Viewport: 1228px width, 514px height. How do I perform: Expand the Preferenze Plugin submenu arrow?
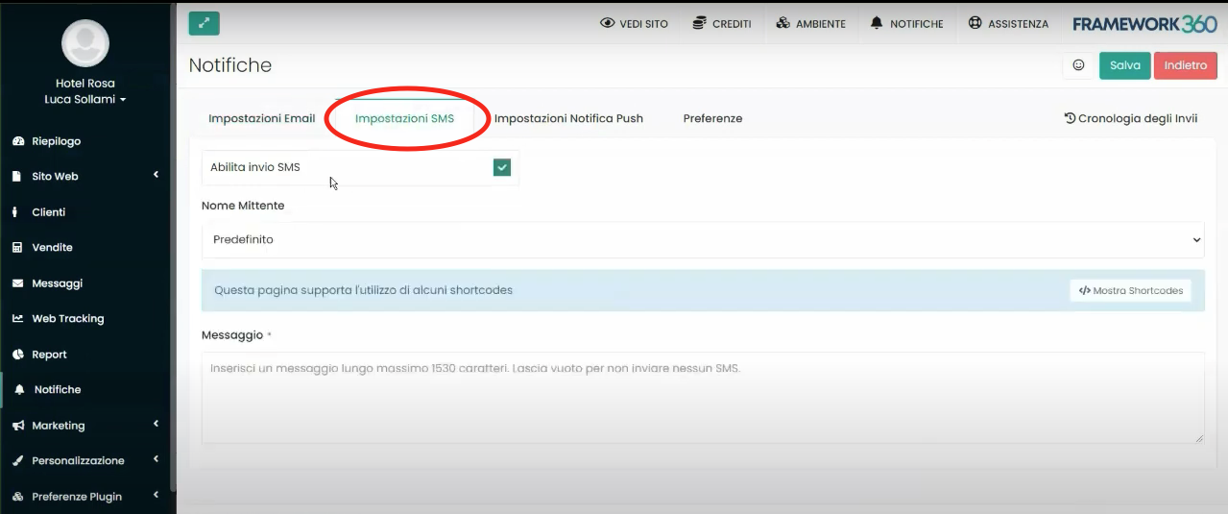coord(156,495)
